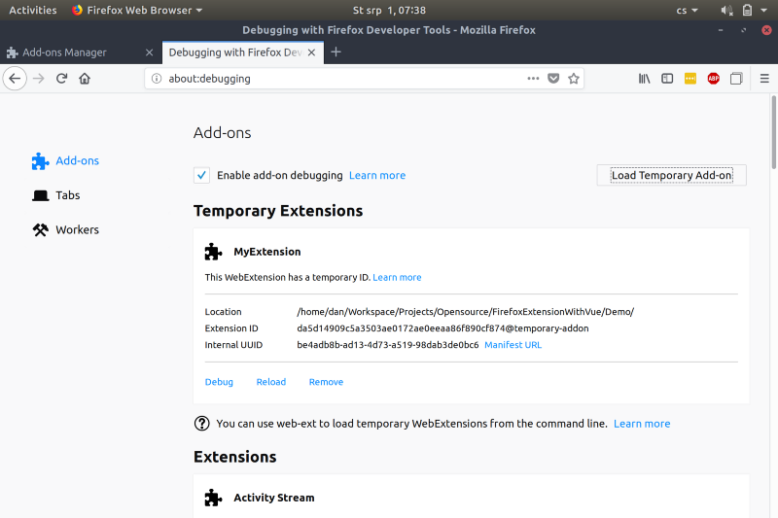Click the Adblock Plus icon
778x518 pixels.
(x=713, y=79)
